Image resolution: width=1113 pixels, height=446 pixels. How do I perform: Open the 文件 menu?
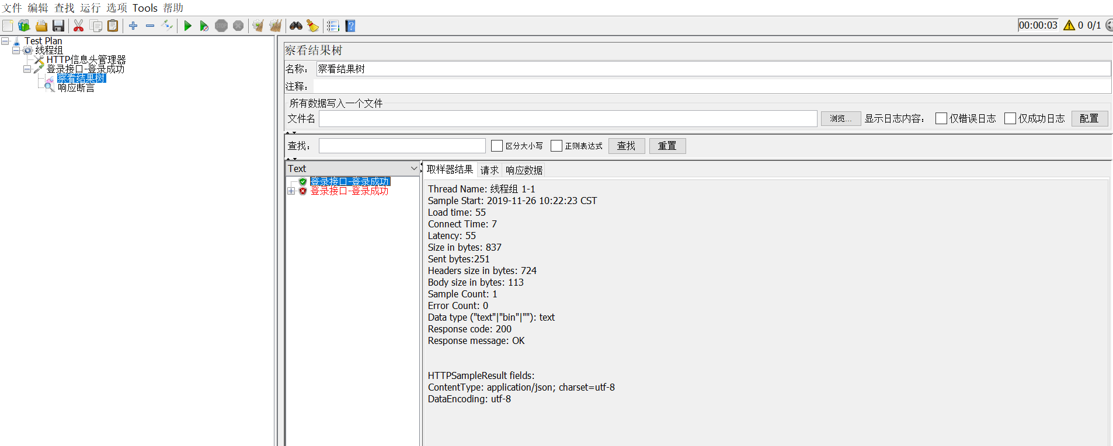click(x=12, y=8)
